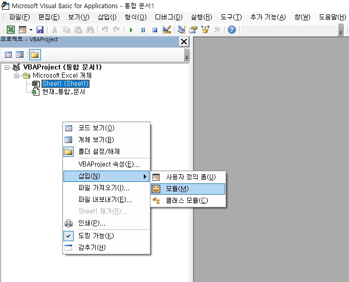Click View Object icon in project panel
Image resolution: width=349 pixels, height=282 pixels.
click(x=19, y=55)
